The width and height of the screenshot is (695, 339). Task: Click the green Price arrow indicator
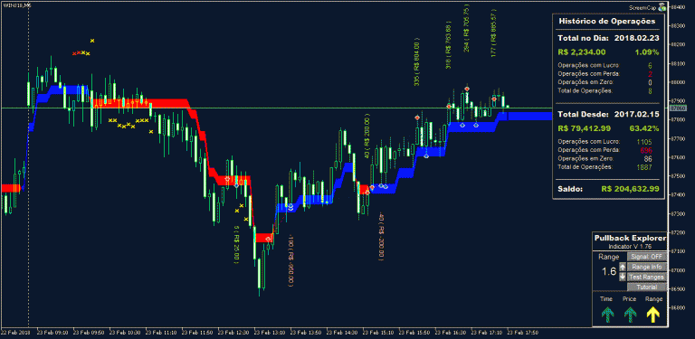point(630,315)
